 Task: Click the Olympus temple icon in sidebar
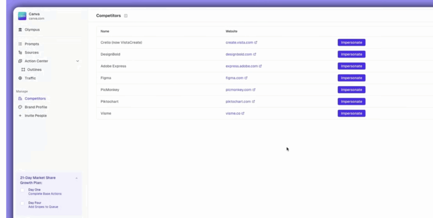(20, 30)
